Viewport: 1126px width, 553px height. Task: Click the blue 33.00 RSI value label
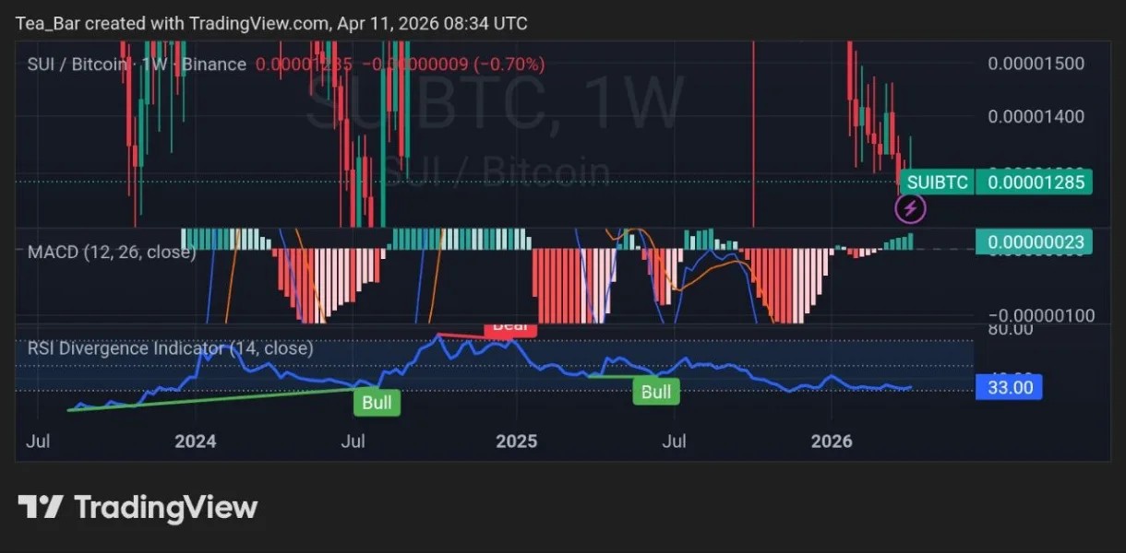(1009, 387)
